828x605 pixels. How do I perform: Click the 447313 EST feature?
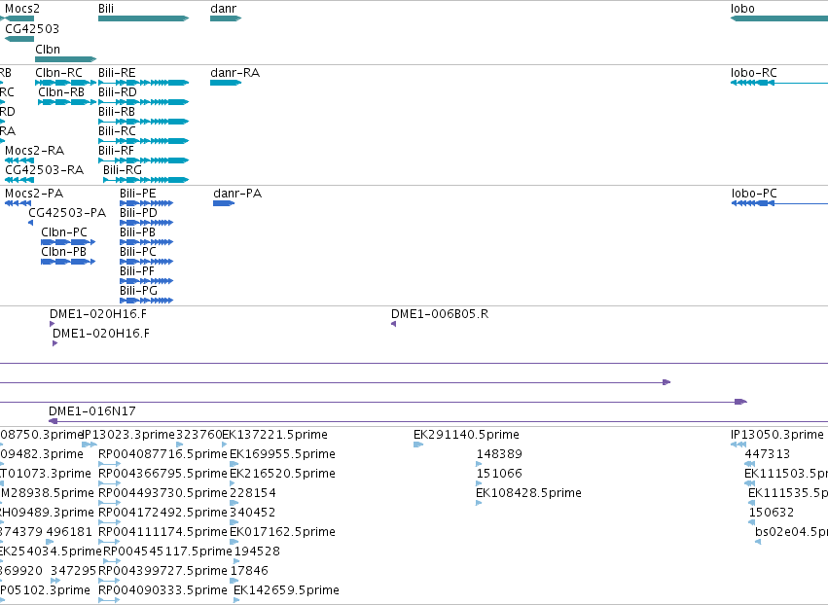pos(749,464)
